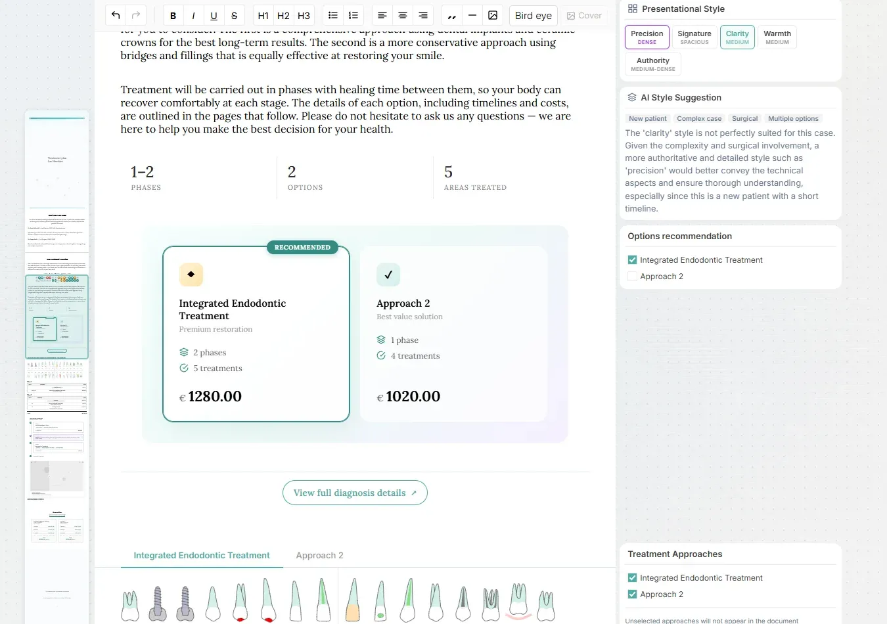
Task: Click the 1020.00 price
Action: tap(409, 397)
